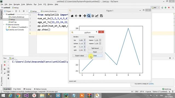Viewport: 175px width, 98px height.
Task: Open the Navigate menu
Action: point(17,4)
